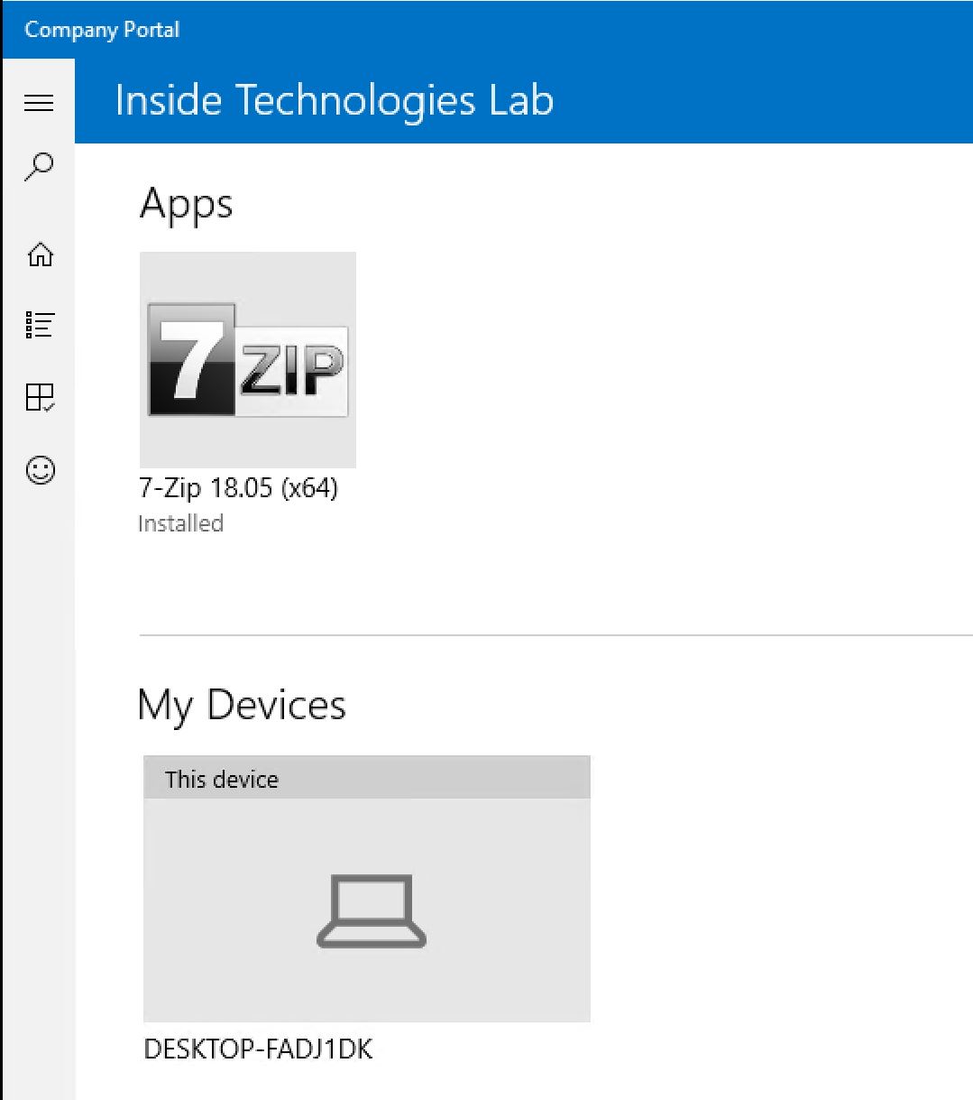Open the 7-Zip logo tile

click(248, 360)
